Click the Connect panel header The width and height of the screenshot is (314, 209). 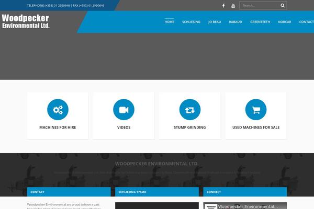click(245, 192)
